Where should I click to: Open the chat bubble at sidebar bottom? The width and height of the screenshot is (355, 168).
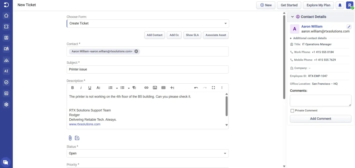(6, 162)
